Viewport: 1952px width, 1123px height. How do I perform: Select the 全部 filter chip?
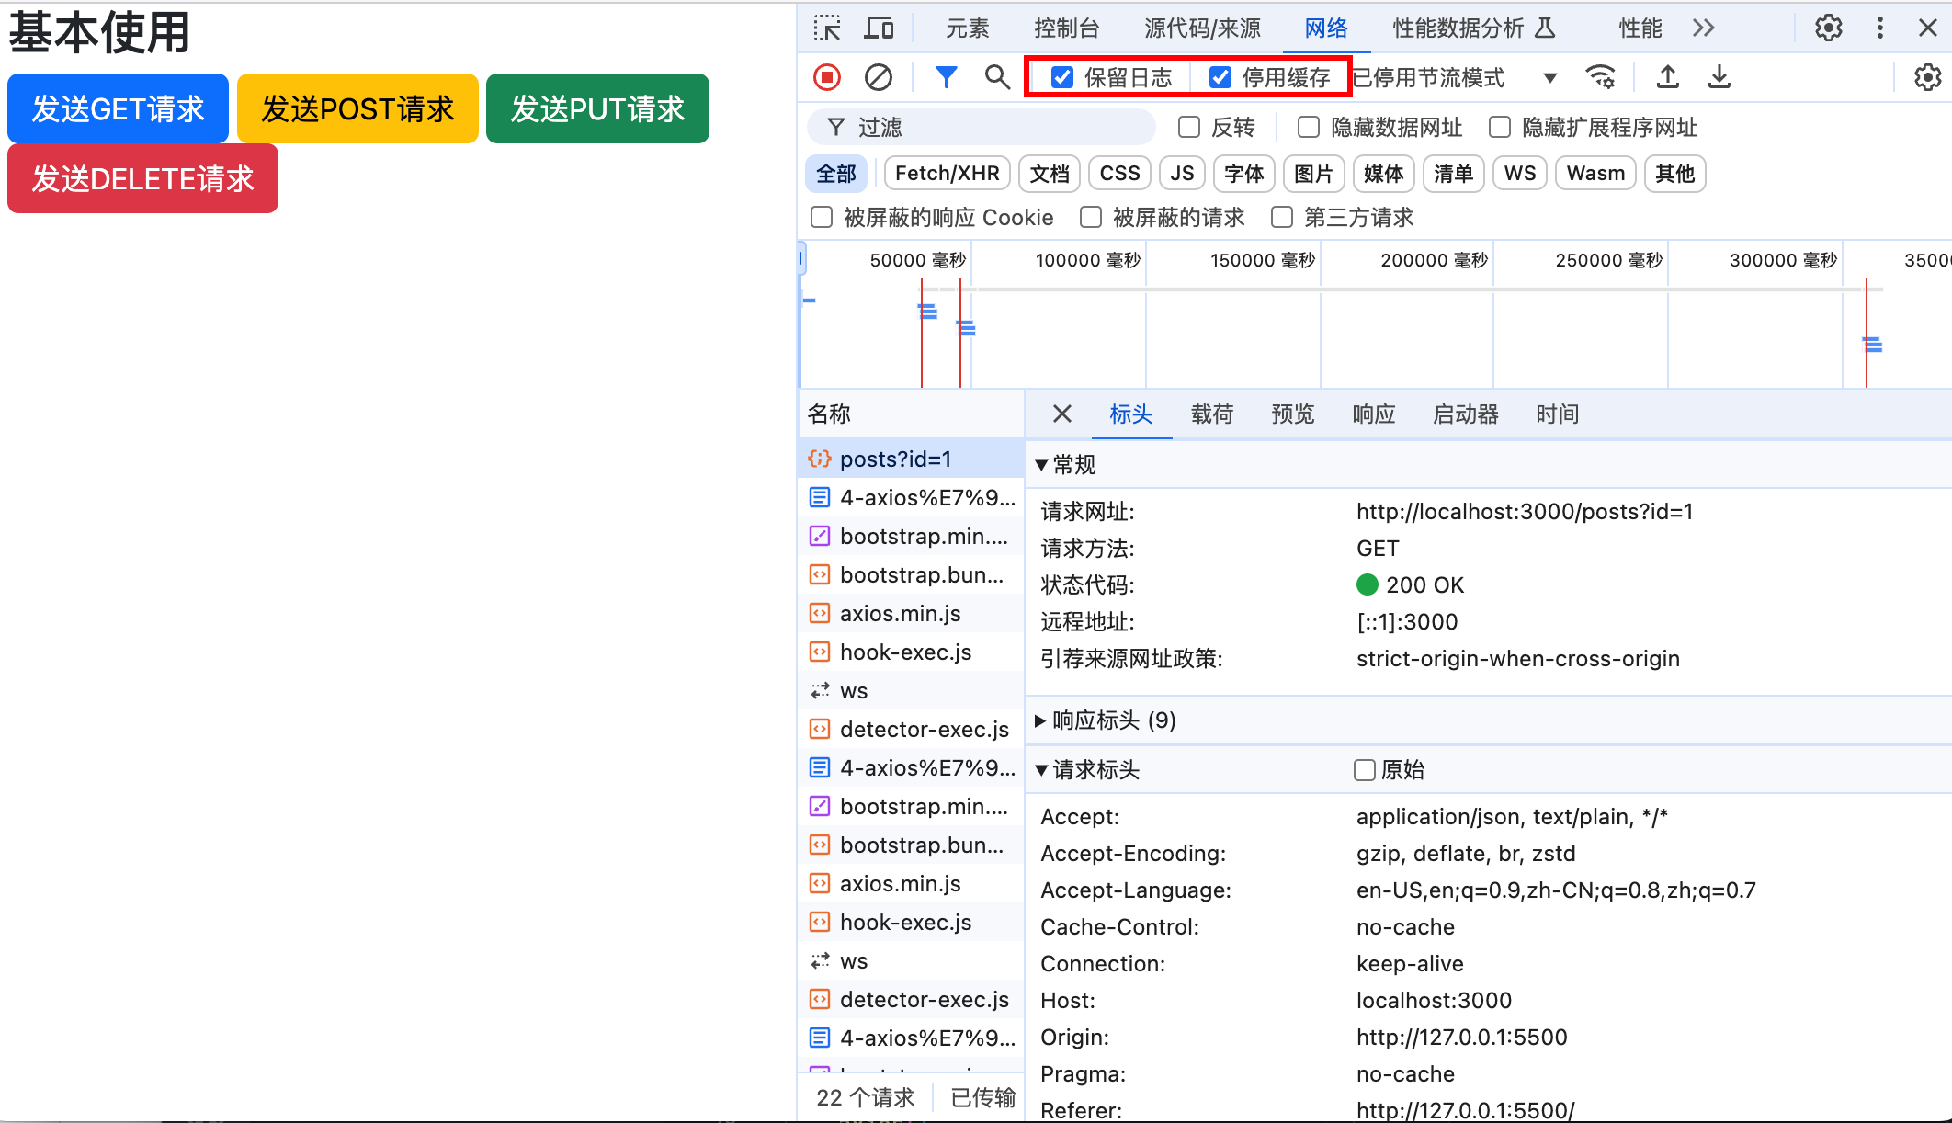835,173
